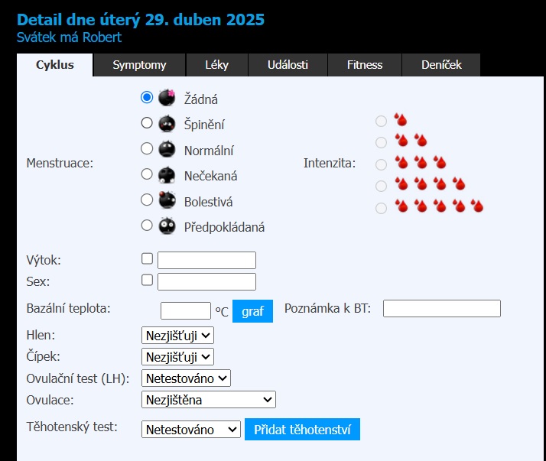Open the Ovulace dropdown list
The image size is (546, 461).
208,399
